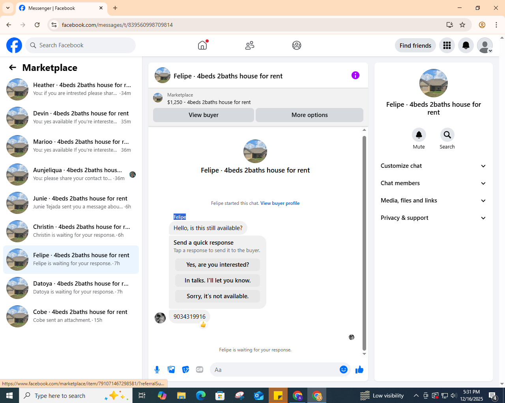Open Task View on taskbar
505x403 pixels.
142,396
